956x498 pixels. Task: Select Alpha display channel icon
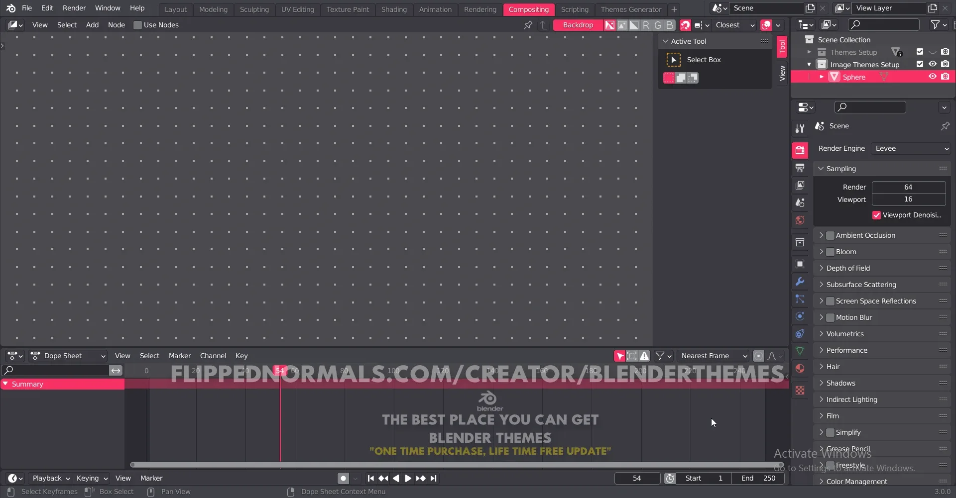(x=634, y=25)
